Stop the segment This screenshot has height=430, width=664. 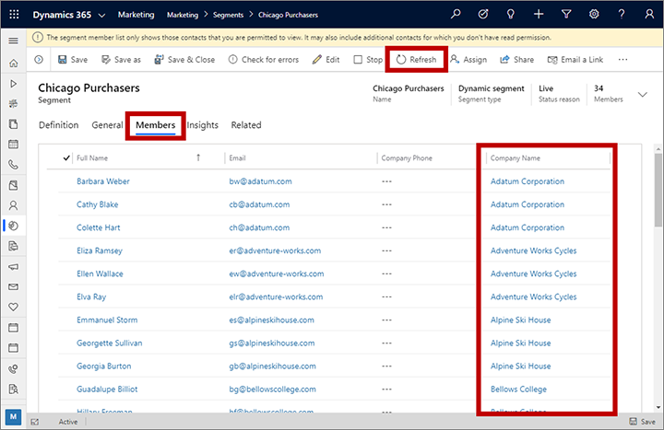tap(368, 60)
